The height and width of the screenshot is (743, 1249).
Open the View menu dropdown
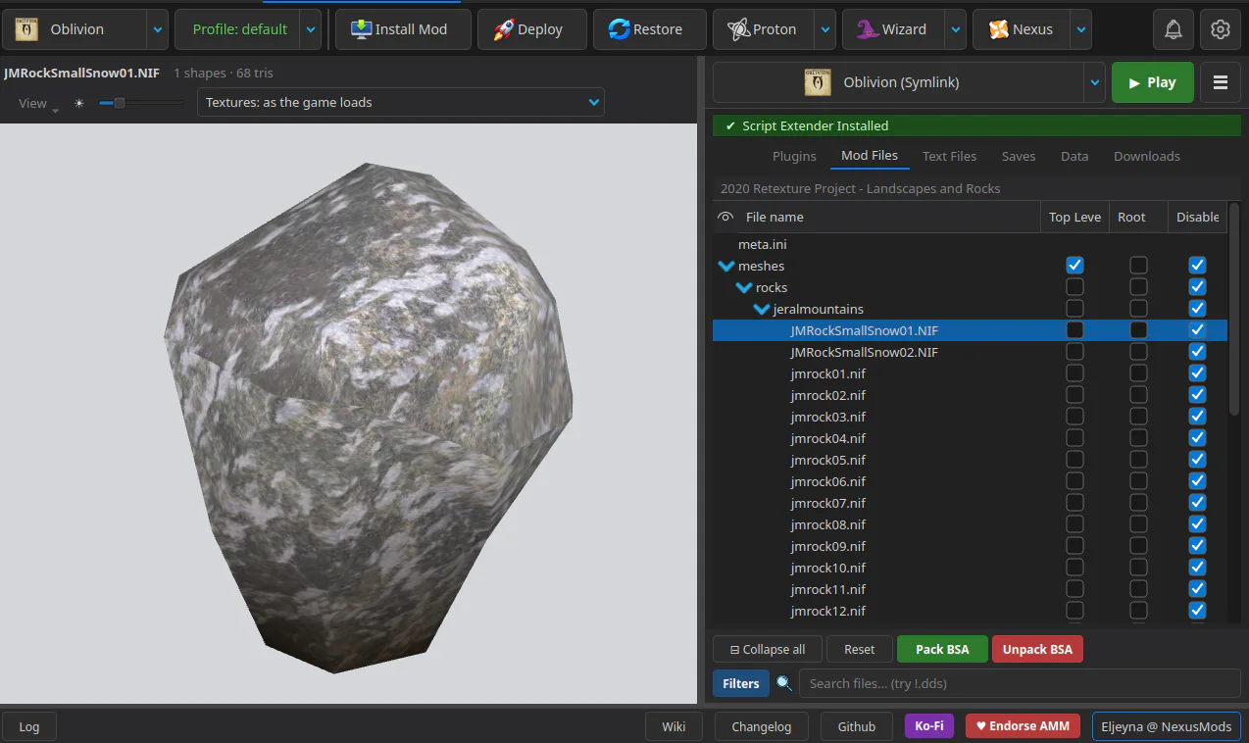[x=38, y=103]
